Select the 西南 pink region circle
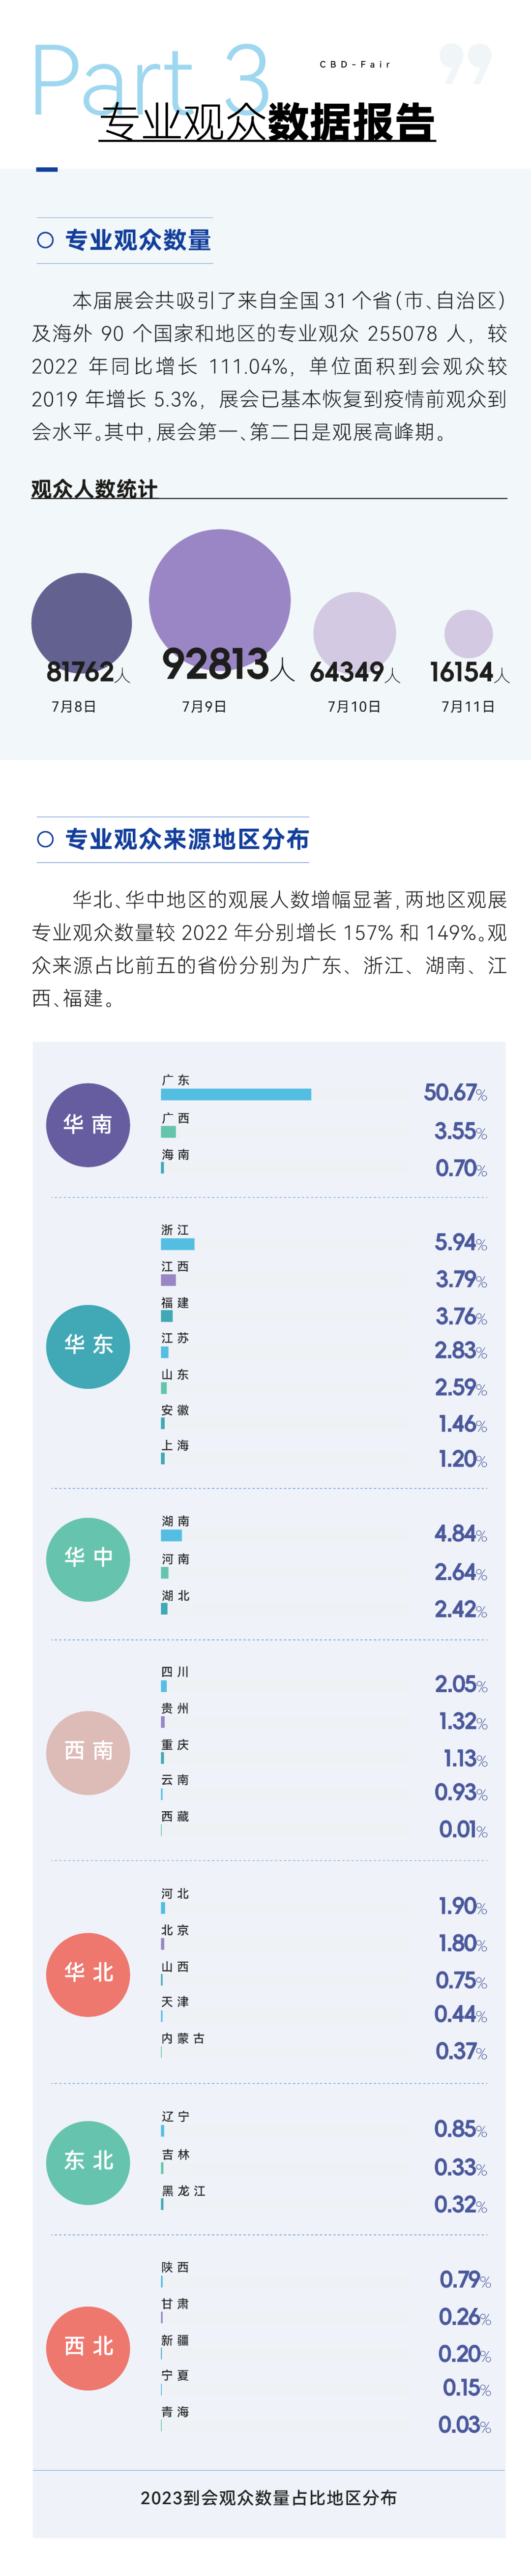The image size is (531, 2576). tap(88, 1751)
